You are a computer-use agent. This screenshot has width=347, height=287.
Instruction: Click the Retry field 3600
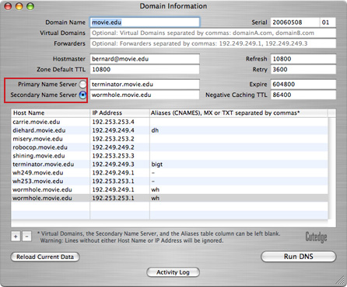303,69
